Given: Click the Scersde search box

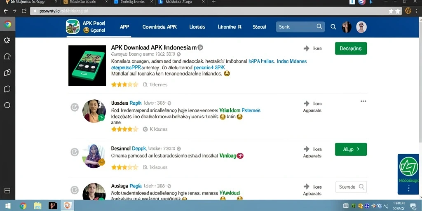Looking at the screenshot, I should [351, 187].
